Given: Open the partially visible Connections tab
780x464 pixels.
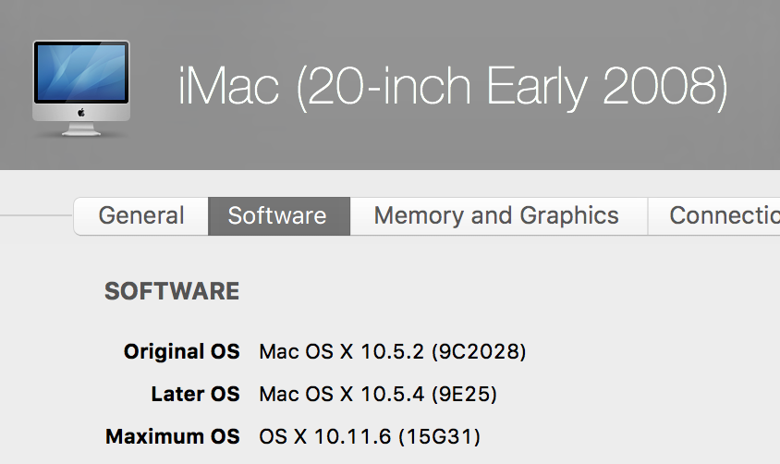Looking at the screenshot, I should point(723,216).
